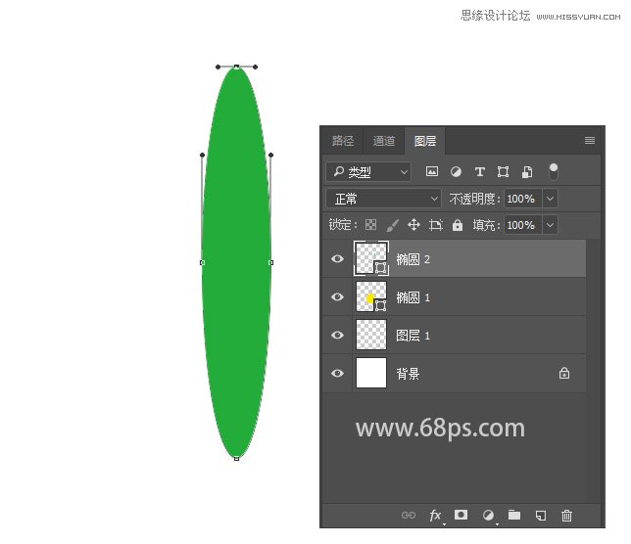Viewport: 631px width, 544px height.
Task: Lock image pixels brush icon
Action: tap(392, 225)
